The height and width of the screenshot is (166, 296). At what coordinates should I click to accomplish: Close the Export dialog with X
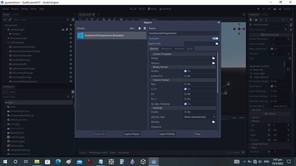[219, 23]
